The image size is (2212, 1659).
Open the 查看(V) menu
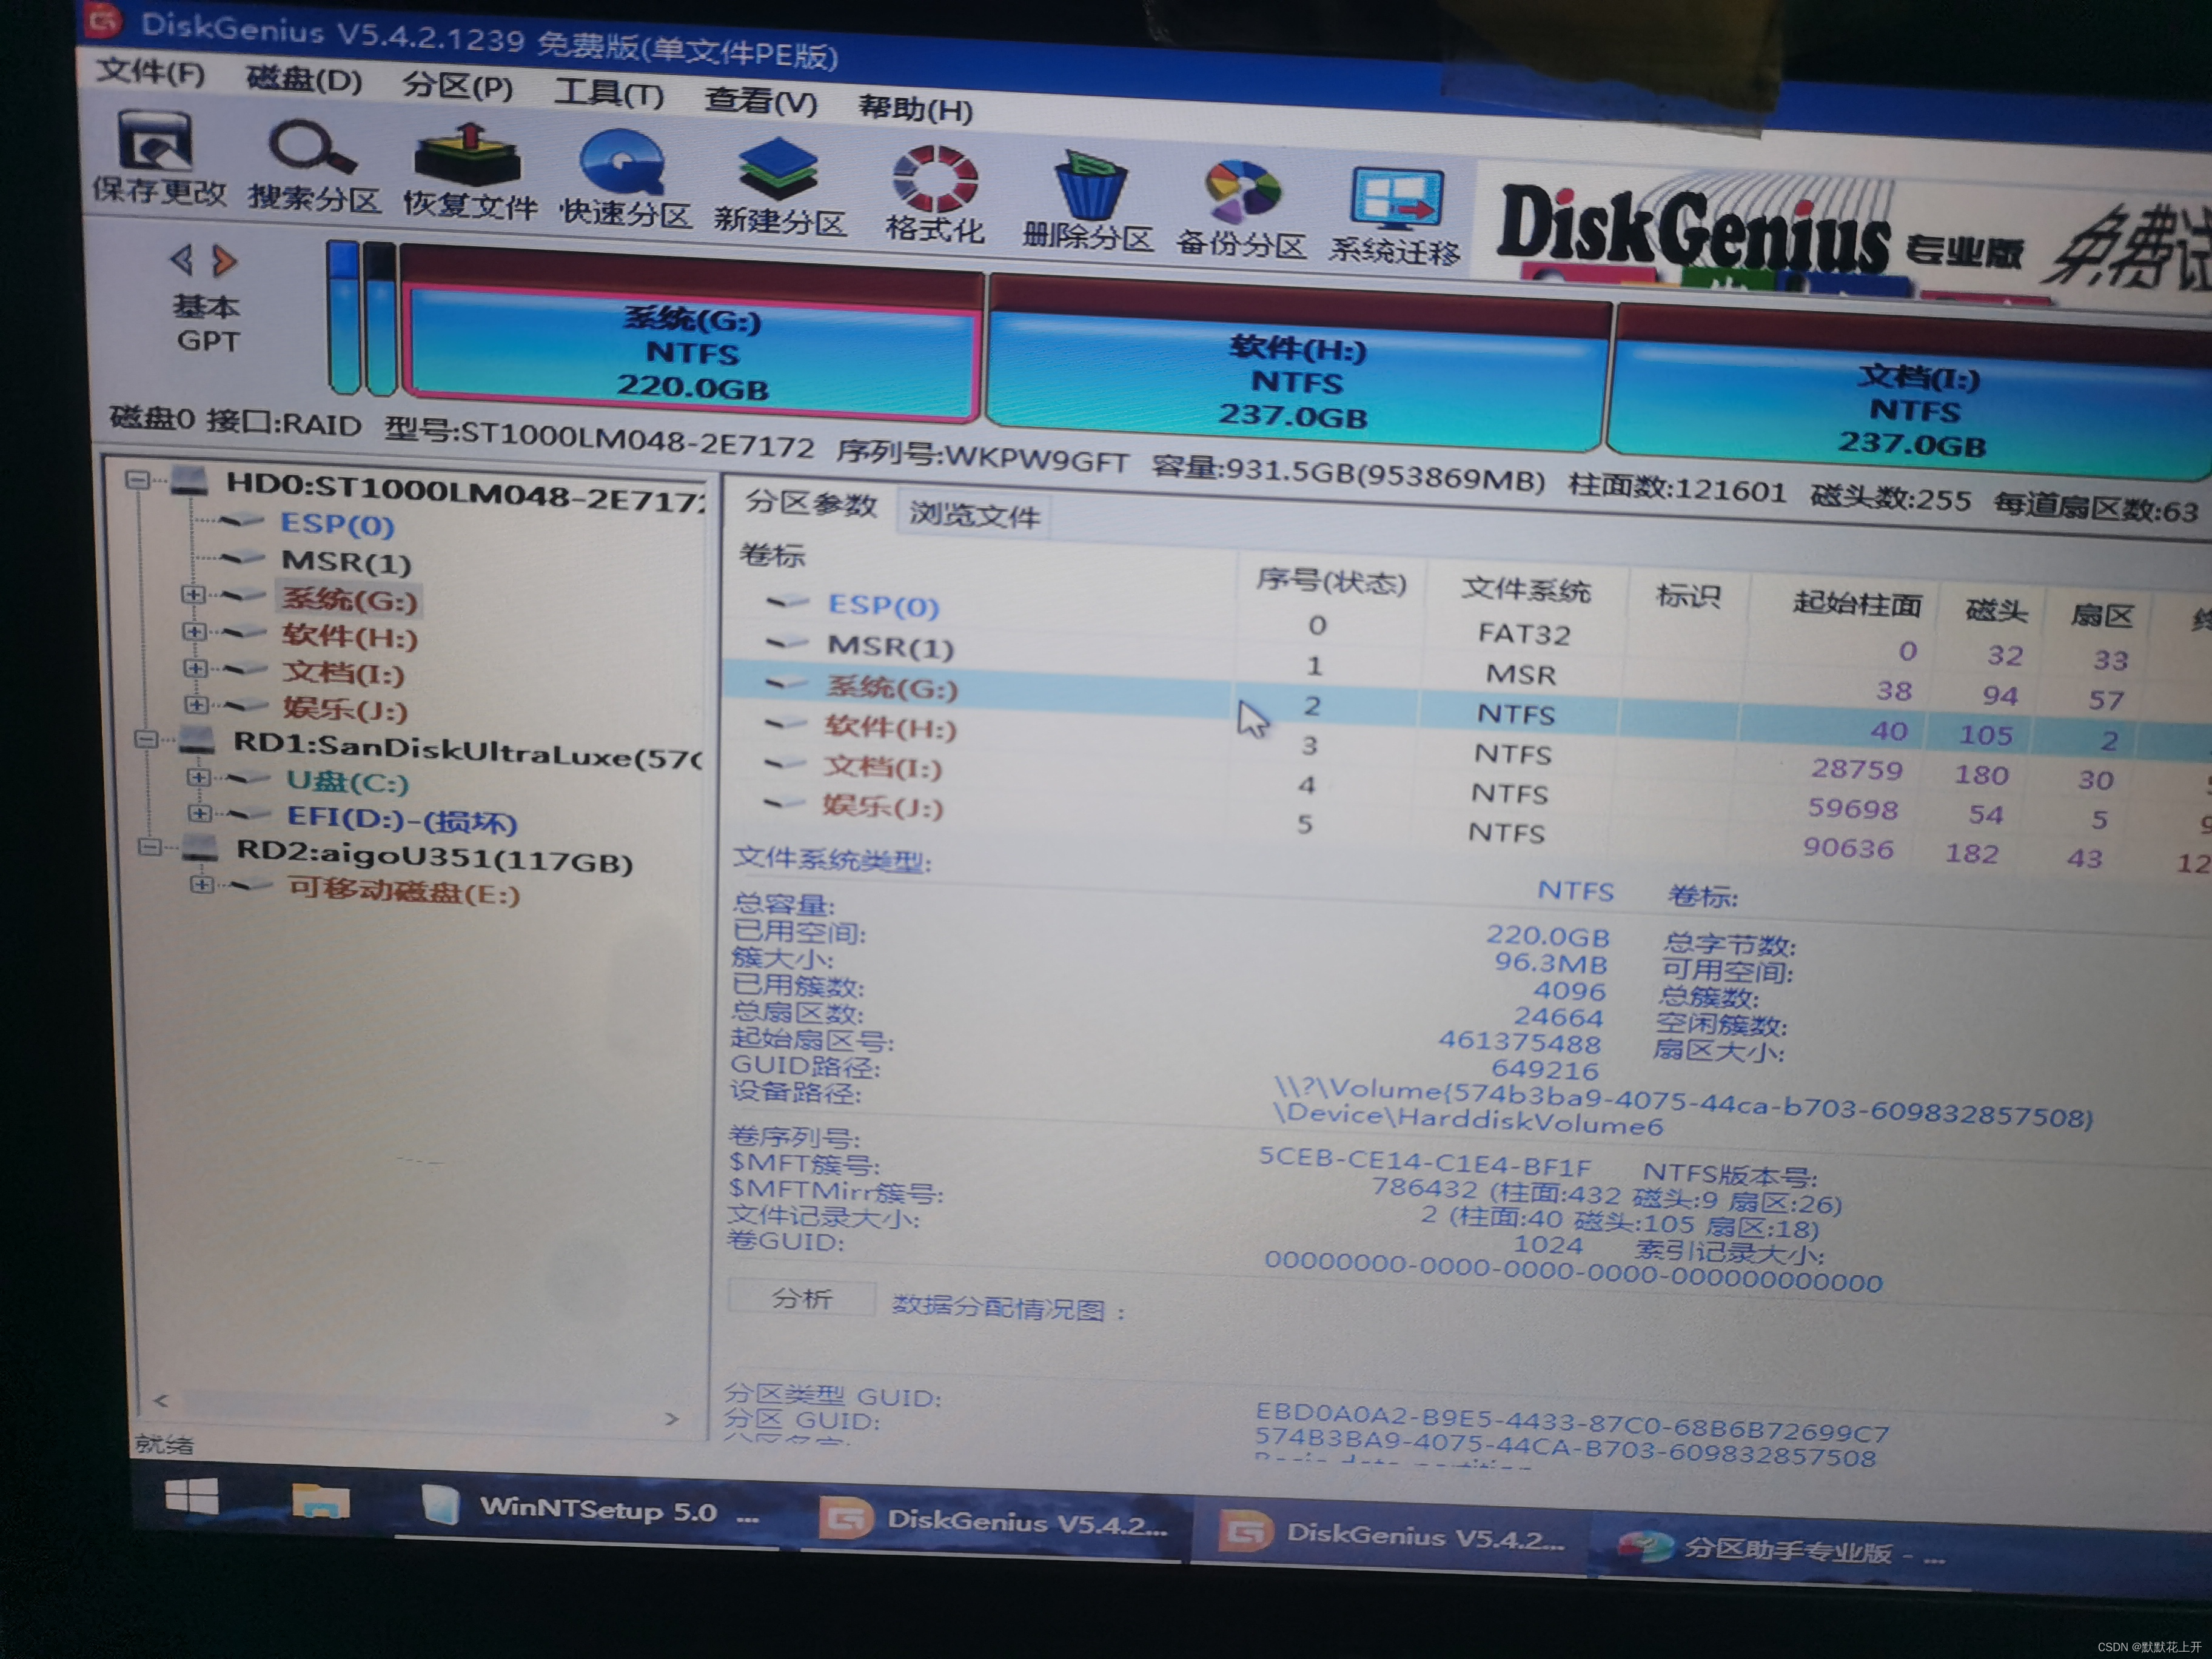(761, 101)
